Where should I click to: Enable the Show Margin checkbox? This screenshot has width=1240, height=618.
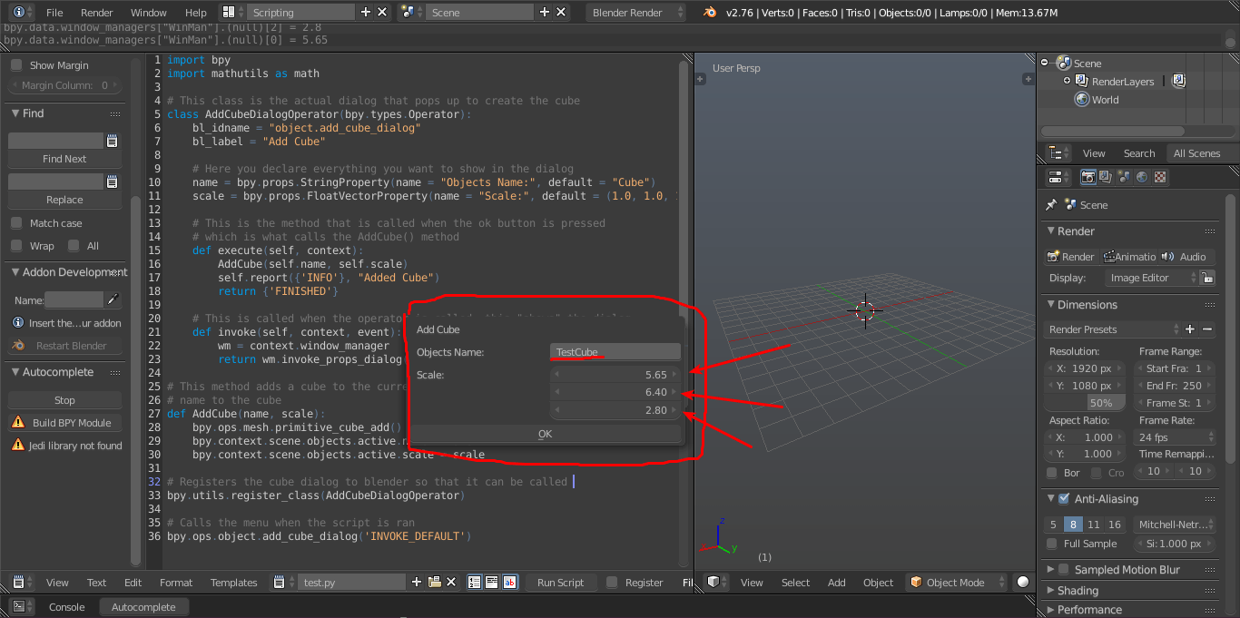16,65
